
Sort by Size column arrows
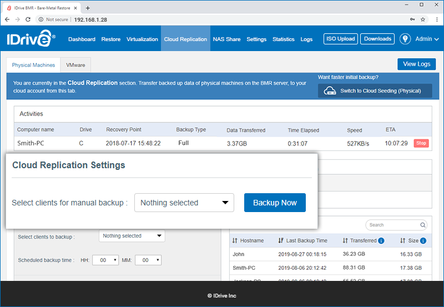(403, 240)
